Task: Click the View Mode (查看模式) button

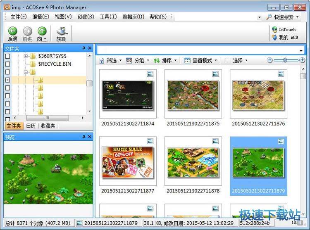Action: (x=201, y=61)
